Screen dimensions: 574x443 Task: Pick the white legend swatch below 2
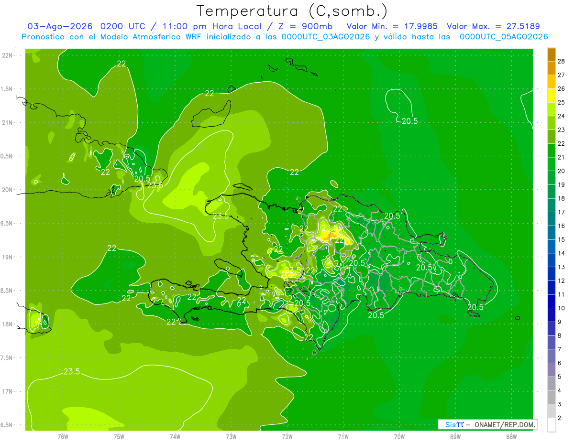pyautogui.click(x=552, y=425)
